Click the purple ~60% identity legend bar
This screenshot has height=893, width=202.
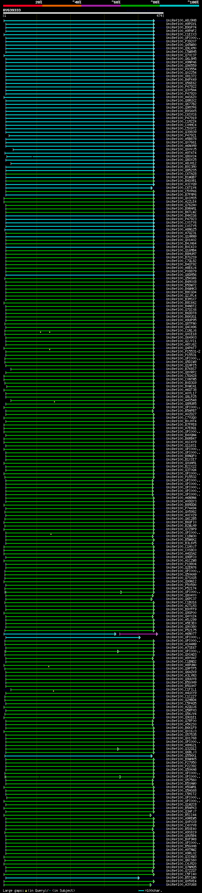coord(101,6)
